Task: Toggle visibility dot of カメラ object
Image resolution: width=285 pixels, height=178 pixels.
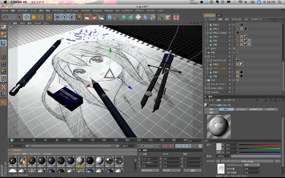Action: 229,49
